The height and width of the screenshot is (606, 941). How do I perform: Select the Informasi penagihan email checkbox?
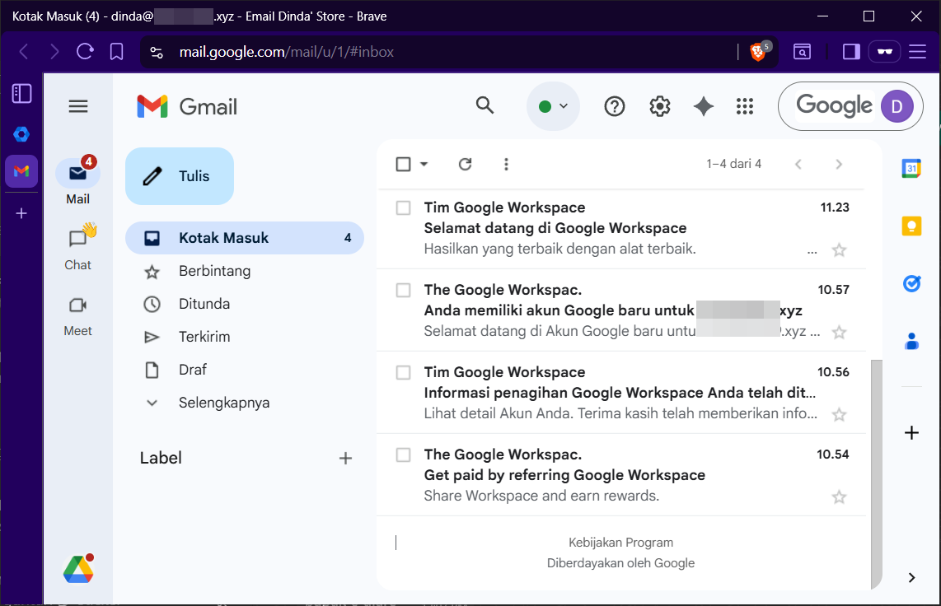(x=403, y=372)
